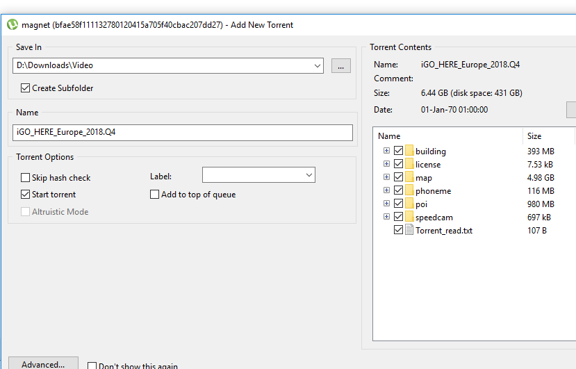Open the Save In path dropdown
Viewport: 576px width, 369px height.
[x=318, y=66]
